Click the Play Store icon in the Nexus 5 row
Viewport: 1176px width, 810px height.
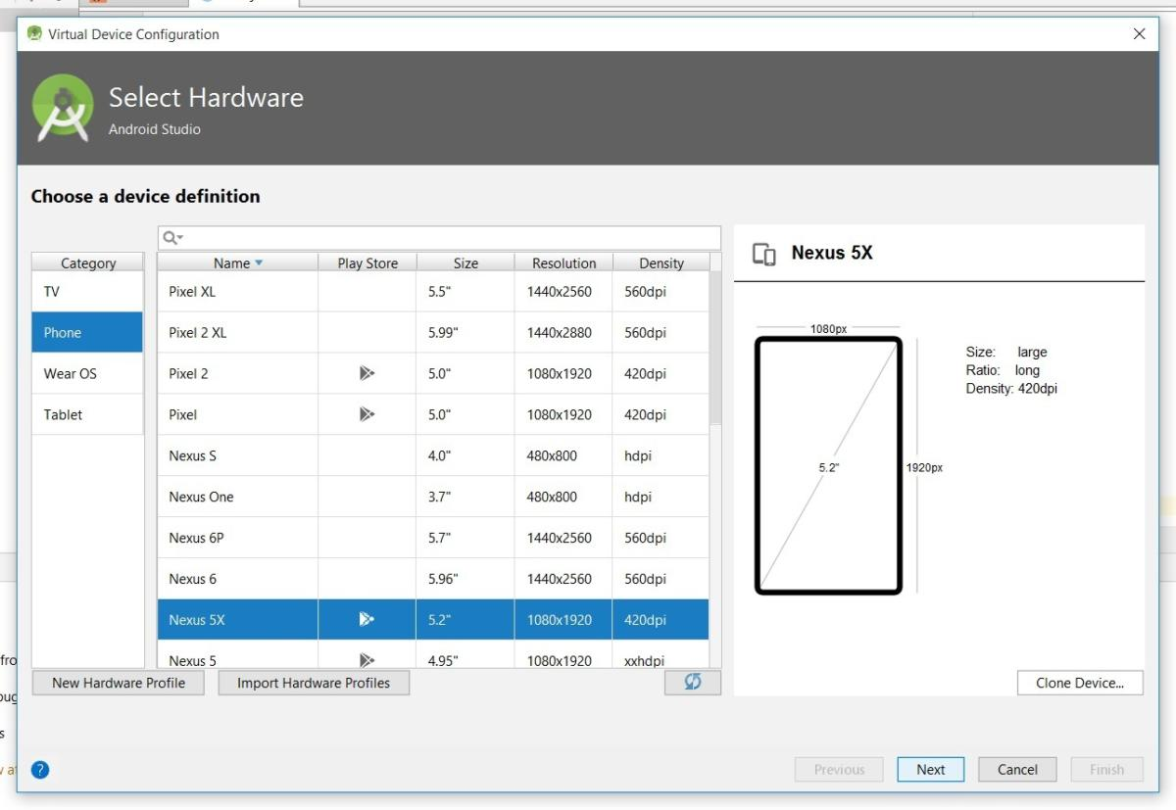(x=367, y=660)
